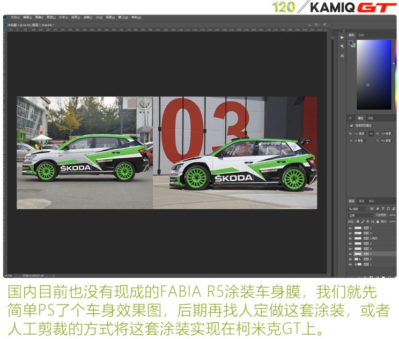The image size is (399, 339).
Task: Switch to the 色板 (Swatches) tab
Action: pos(361,35)
